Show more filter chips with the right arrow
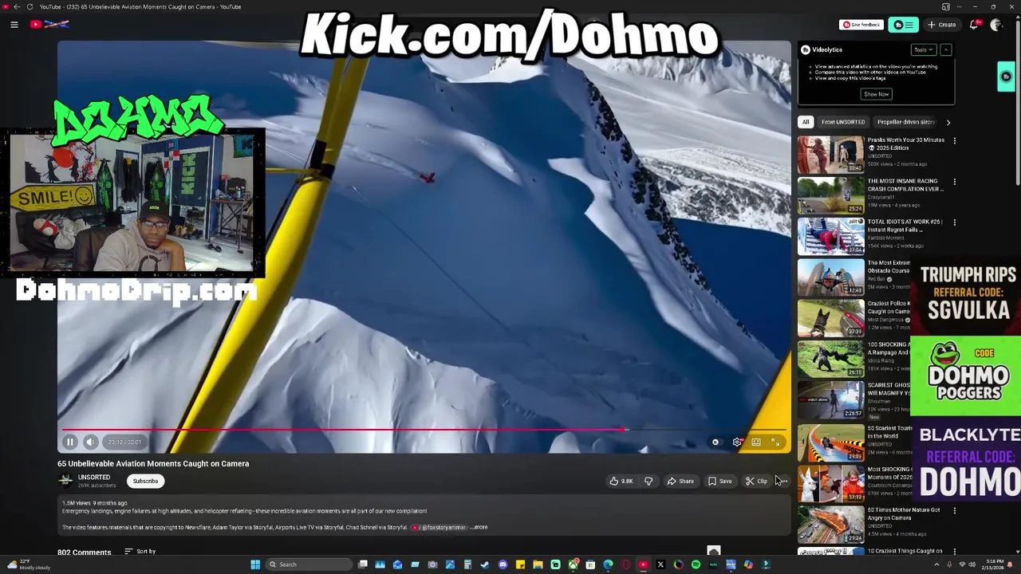The width and height of the screenshot is (1021, 574). [x=948, y=122]
